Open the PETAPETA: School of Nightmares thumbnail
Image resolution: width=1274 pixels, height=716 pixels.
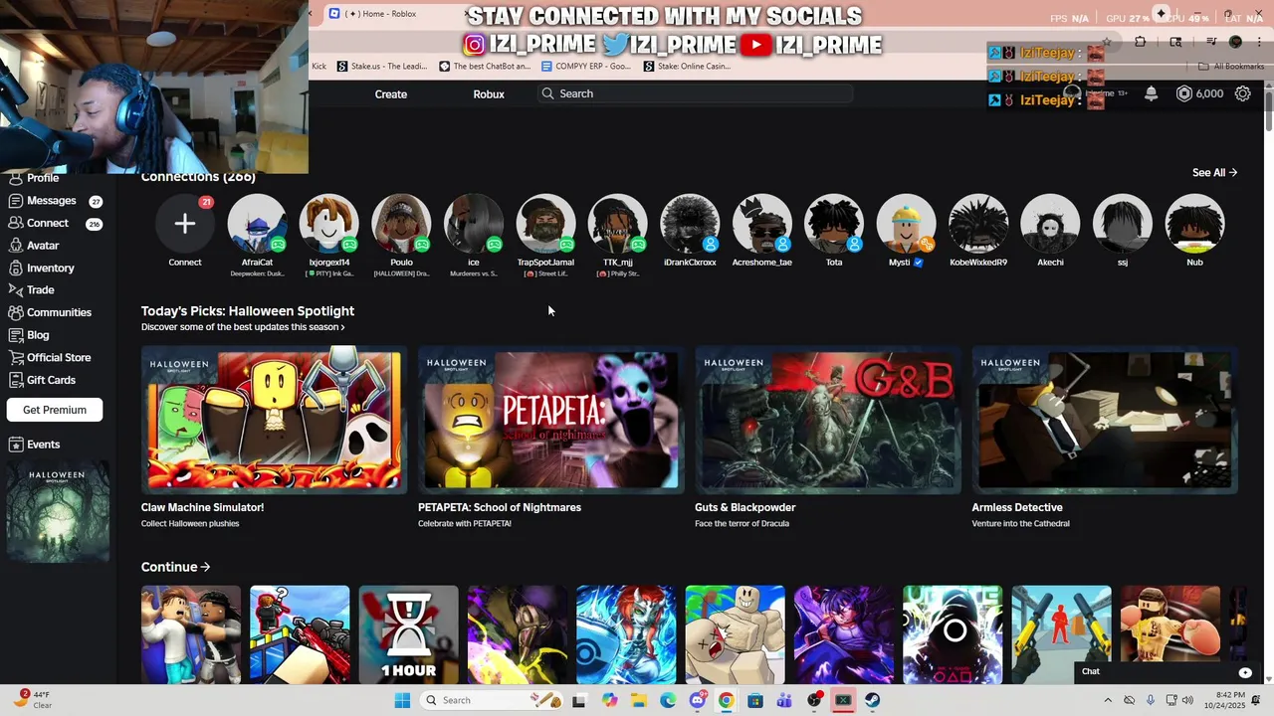point(551,420)
